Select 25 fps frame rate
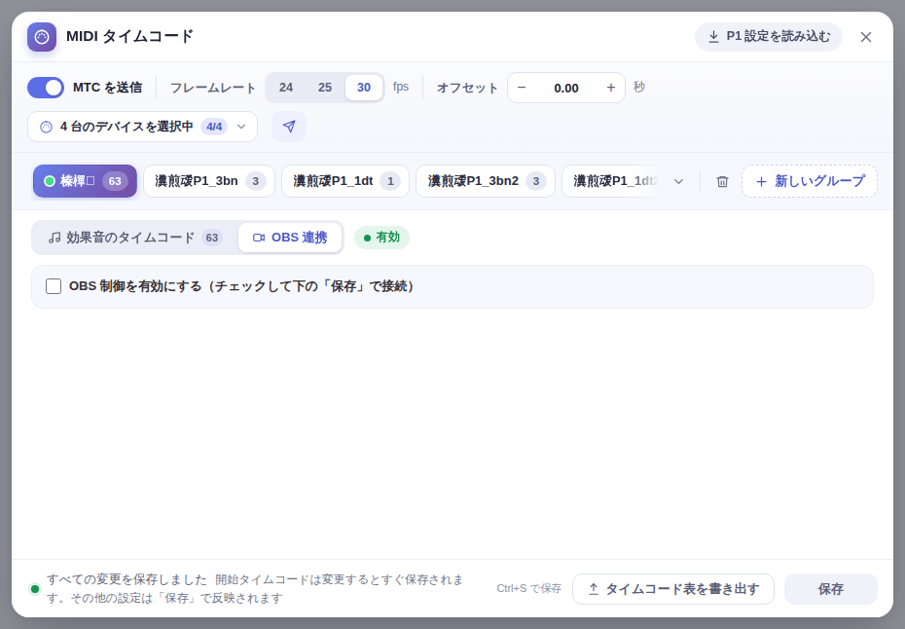 click(325, 88)
